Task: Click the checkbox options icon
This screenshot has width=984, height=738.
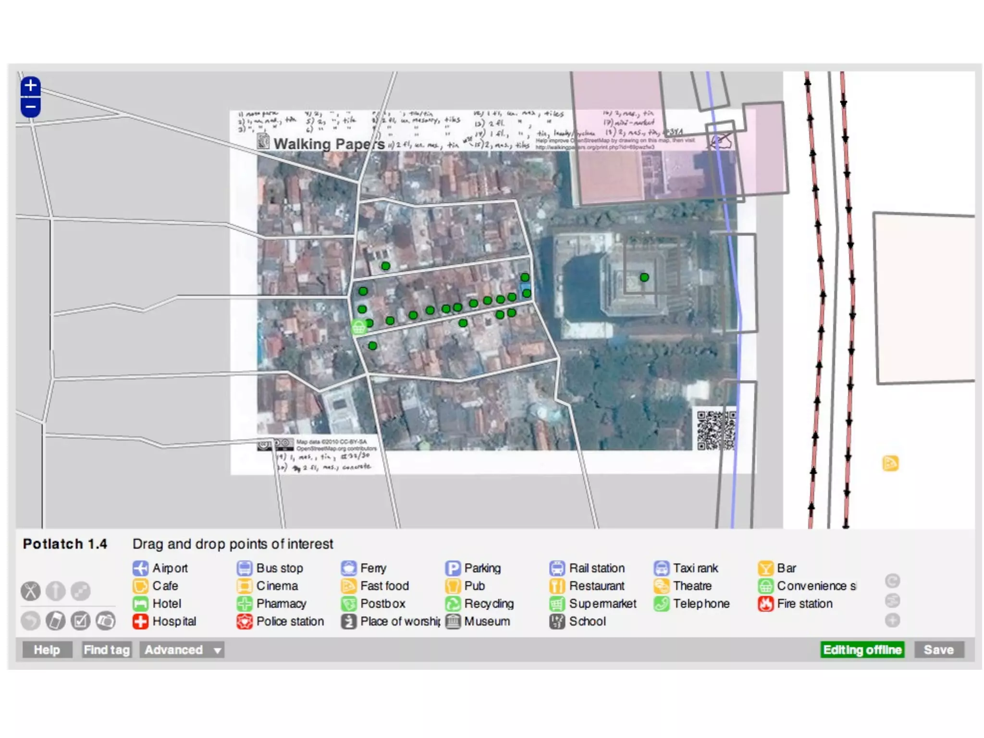Action: [81, 621]
